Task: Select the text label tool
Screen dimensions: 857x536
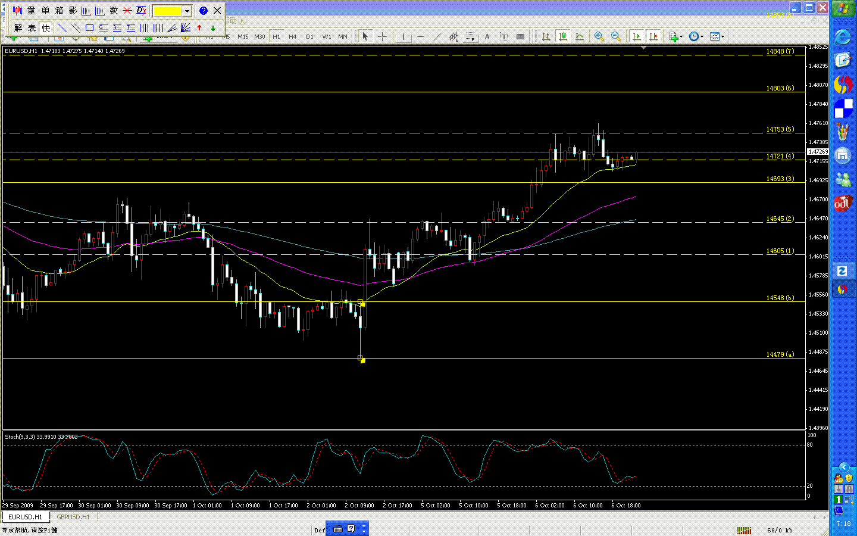Action: pyautogui.click(x=504, y=37)
